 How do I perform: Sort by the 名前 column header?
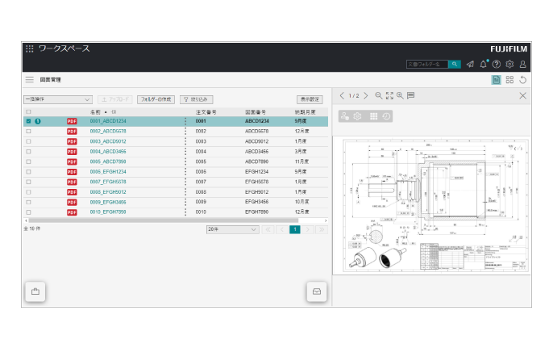[x=95, y=111]
